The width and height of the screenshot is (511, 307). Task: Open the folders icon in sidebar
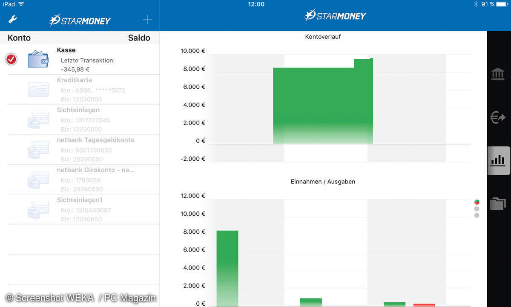497,204
